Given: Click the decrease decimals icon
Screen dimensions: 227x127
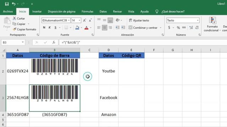Looking at the screenshot, I should point(197,28).
